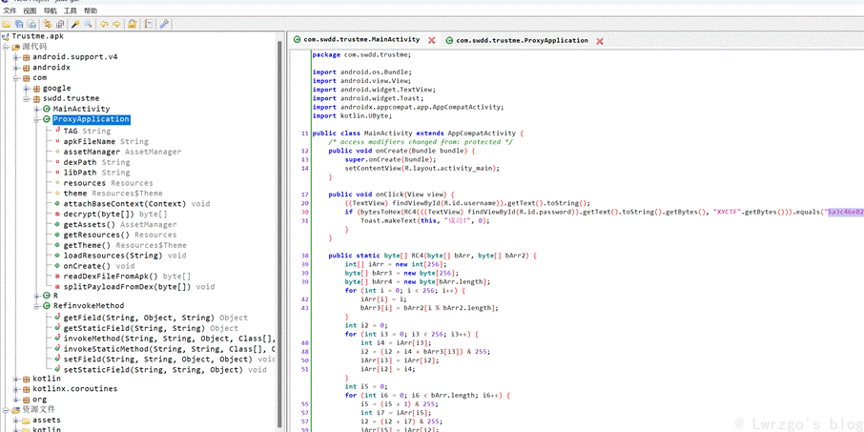This screenshot has width=864, height=432.
Task: Click the import kotlin.UByte line
Action: coord(352,115)
